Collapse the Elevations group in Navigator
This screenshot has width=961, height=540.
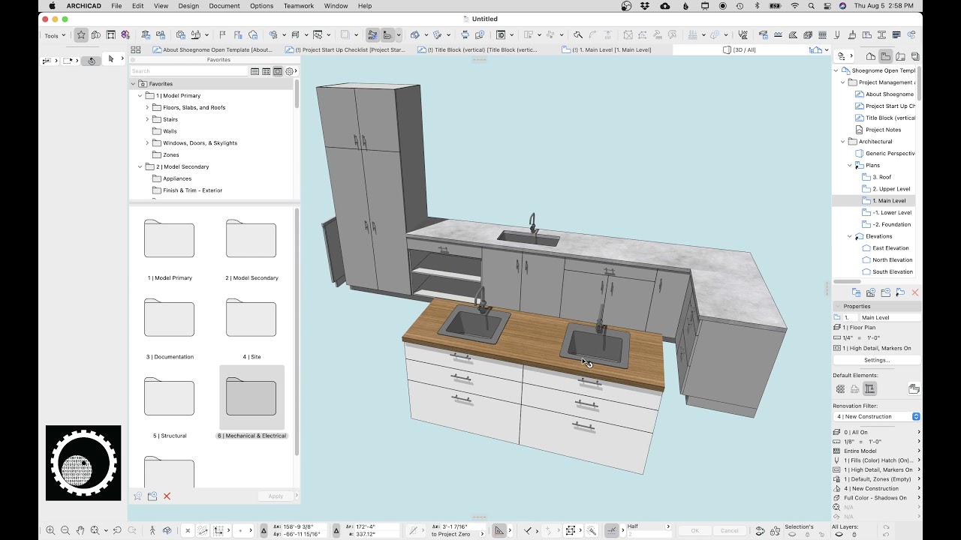tap(851, 236)
